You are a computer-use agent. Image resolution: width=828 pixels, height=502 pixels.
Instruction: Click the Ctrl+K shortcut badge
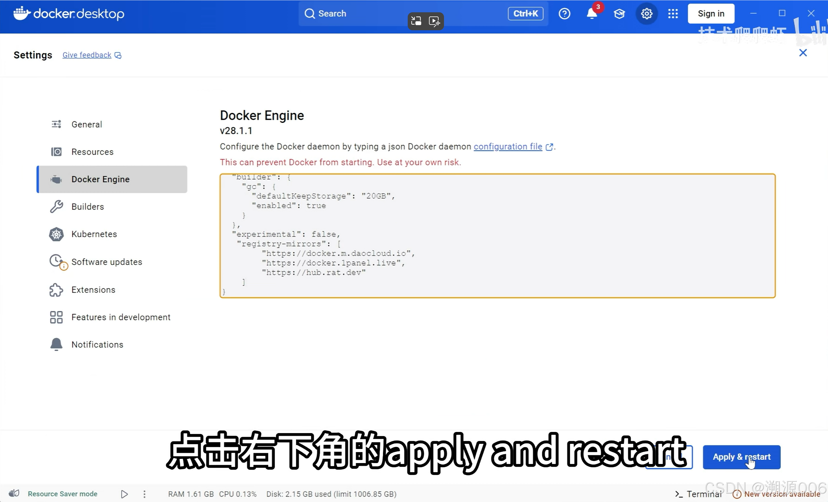[525, 14]
